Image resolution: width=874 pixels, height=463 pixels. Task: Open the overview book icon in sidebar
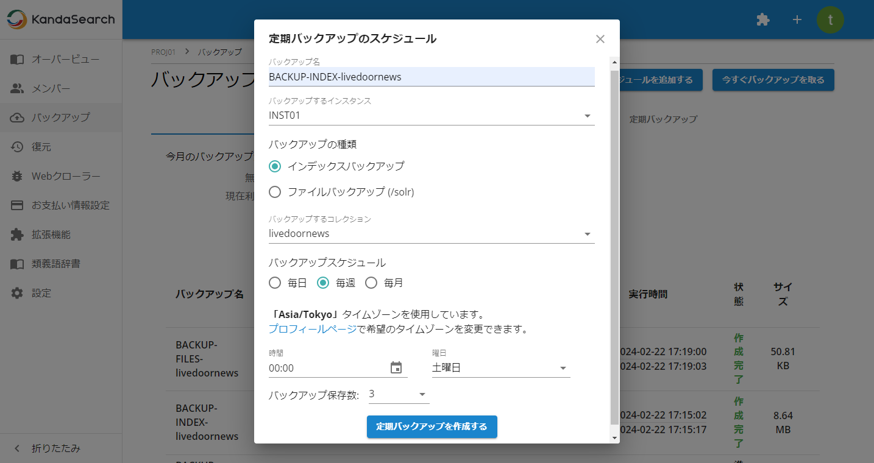(x=17, y=59)
